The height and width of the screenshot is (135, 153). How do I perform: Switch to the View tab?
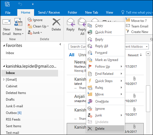(x=109, y=12)
